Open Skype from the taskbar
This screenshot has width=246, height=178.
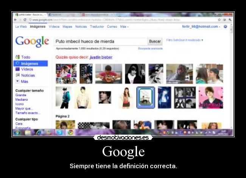tap(60, 132)
